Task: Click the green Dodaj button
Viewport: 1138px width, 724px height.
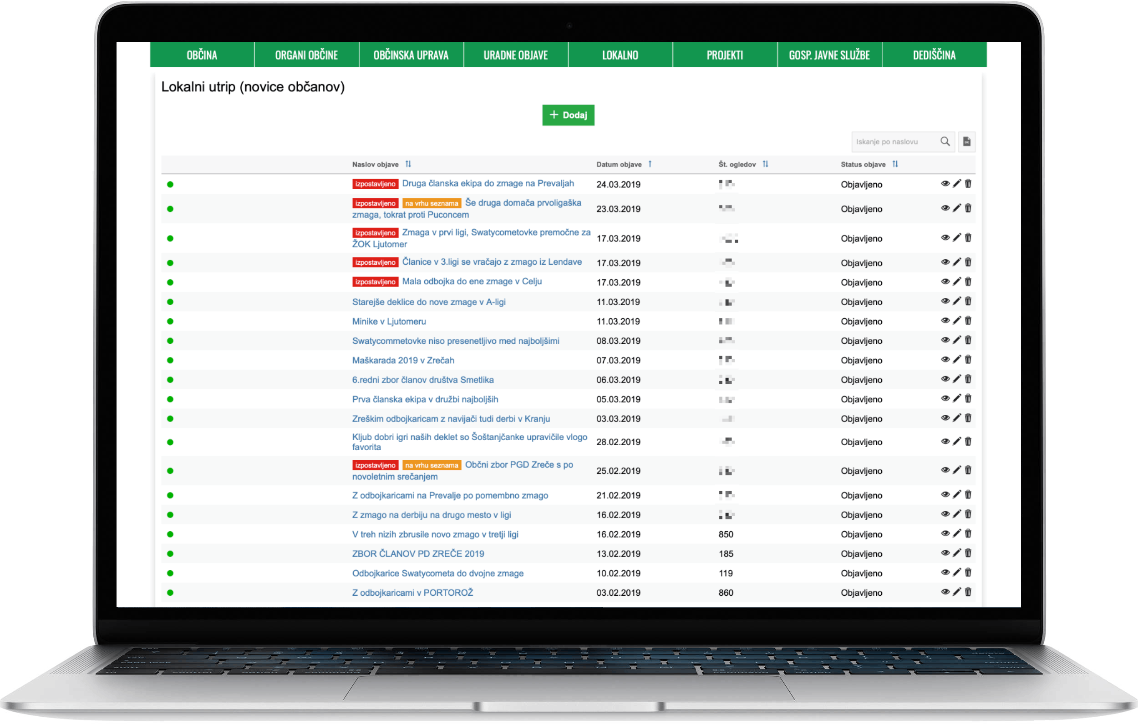Action: 568,115
